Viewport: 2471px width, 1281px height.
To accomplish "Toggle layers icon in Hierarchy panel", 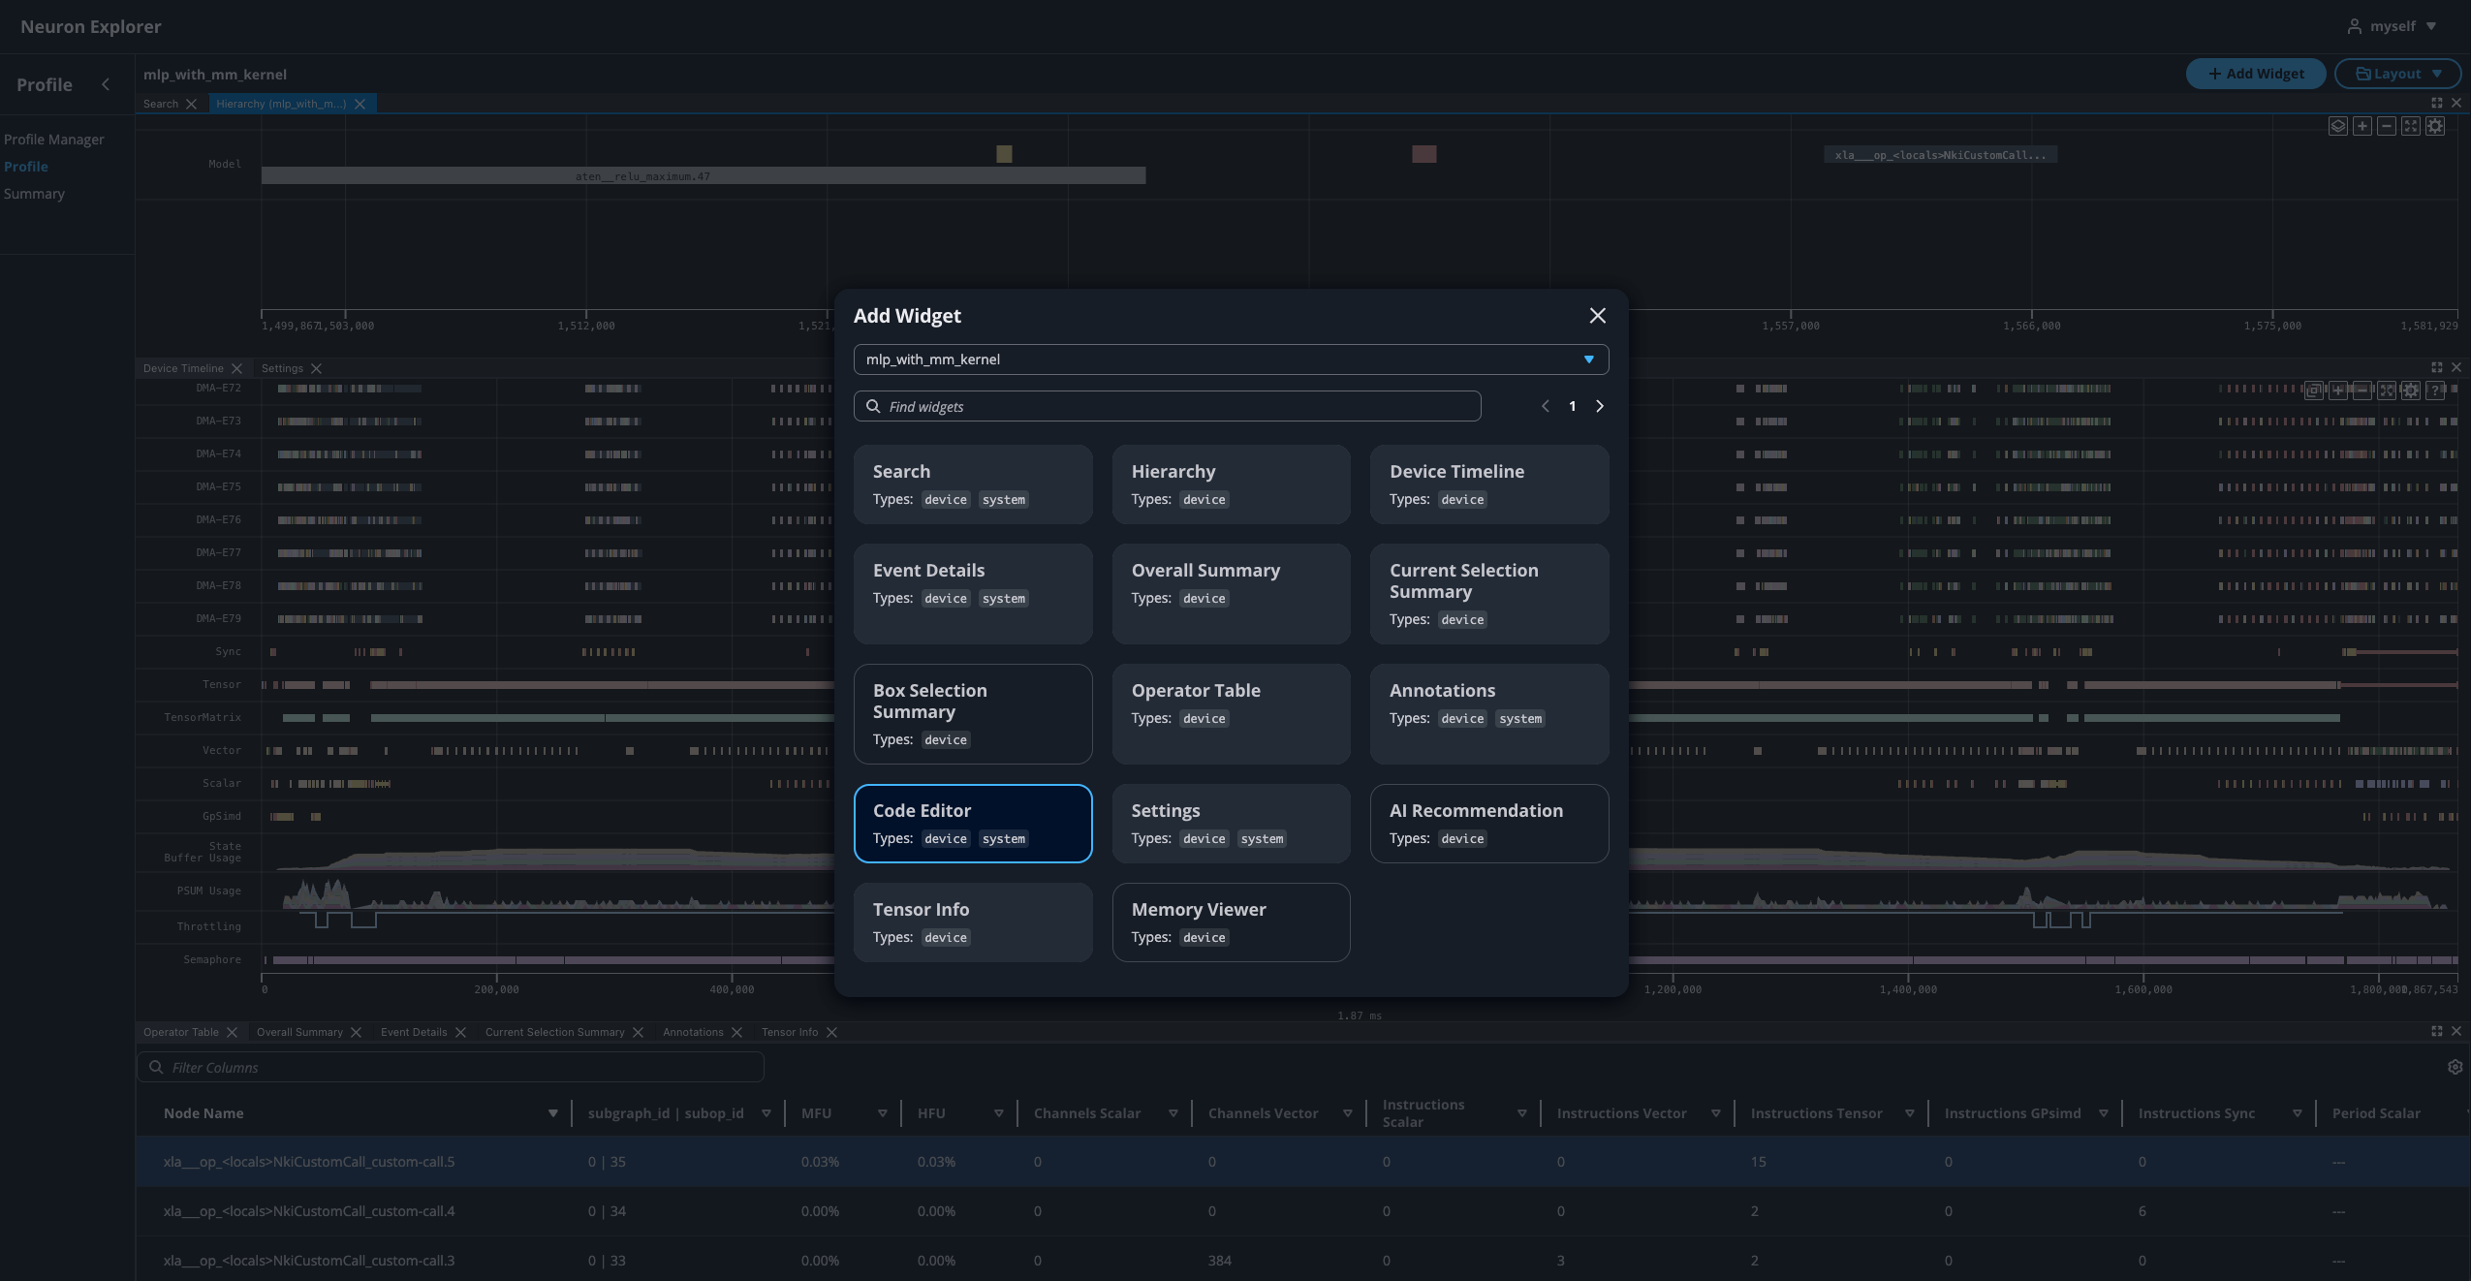I will [2338, 126].
